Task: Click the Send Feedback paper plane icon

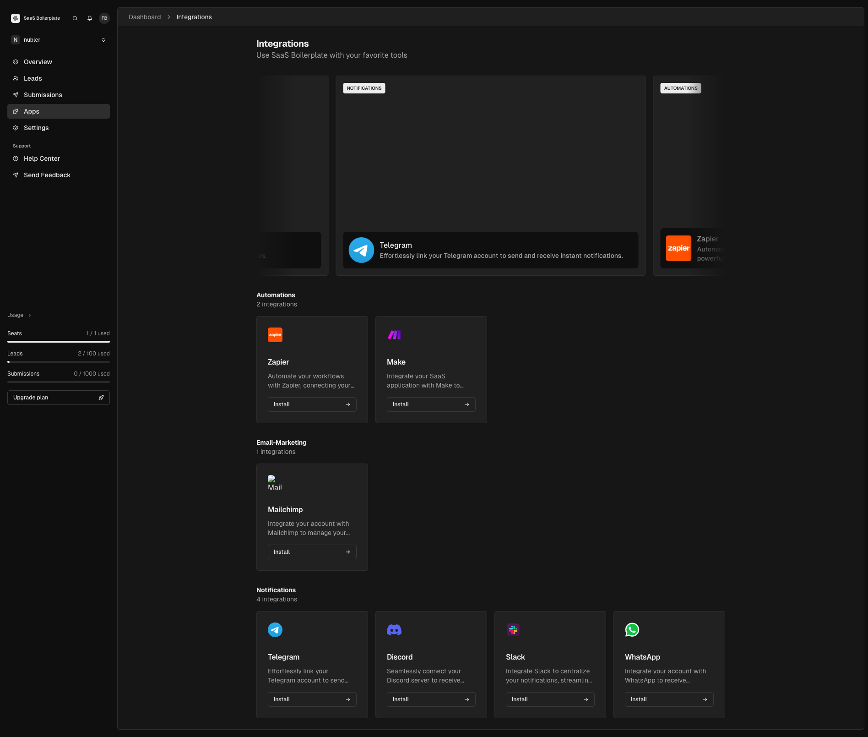Action: pos(16,175)
